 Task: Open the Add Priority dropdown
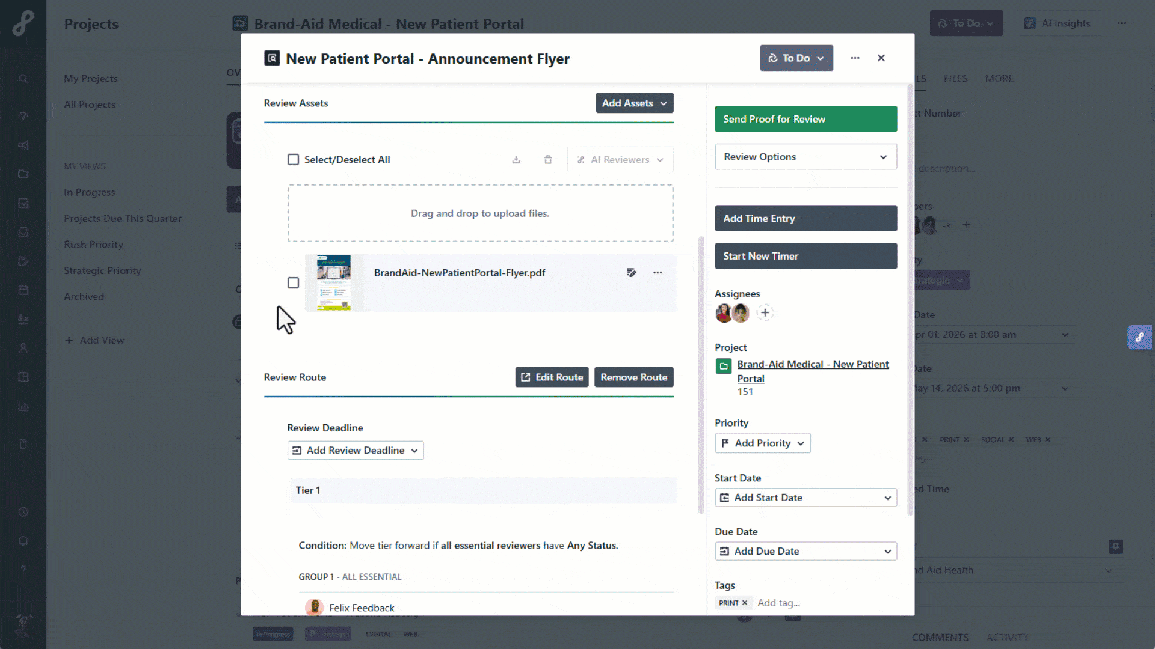762,443
